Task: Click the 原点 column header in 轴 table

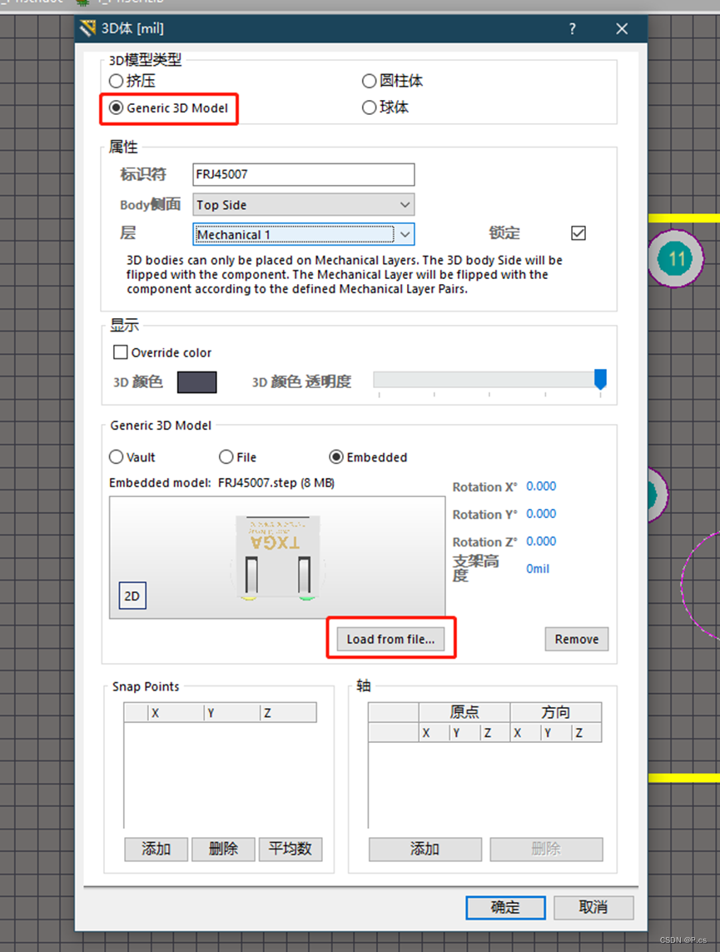Action: pyautogui.click(x=464, y=712)
